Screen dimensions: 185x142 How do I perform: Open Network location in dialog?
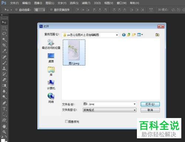[51, 98]
